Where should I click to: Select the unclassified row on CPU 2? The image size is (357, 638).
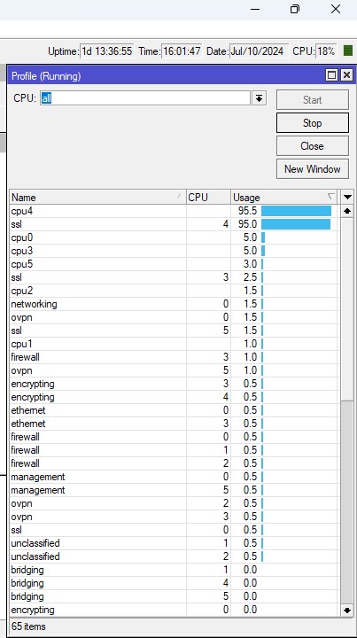[174, 556]
